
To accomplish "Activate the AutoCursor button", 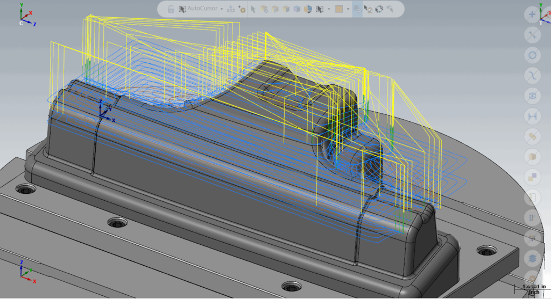I will (199, 9).
